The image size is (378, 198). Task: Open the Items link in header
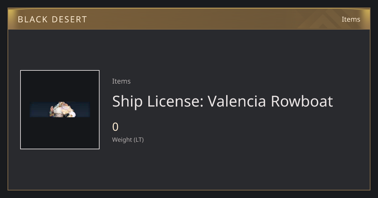pyautogui.click(x=351, y=19)
